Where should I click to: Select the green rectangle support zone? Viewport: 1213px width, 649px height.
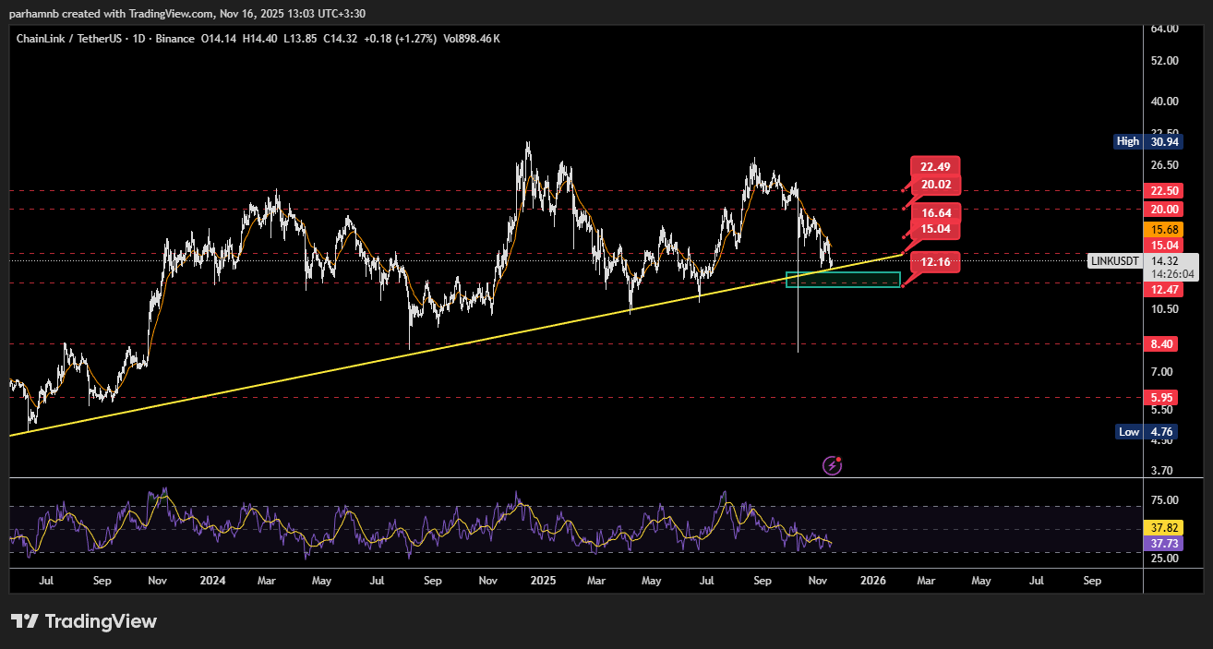(x=842, y=280)
